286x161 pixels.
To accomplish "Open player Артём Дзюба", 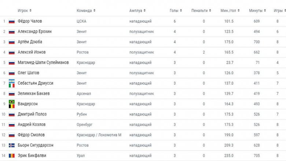I will (30, 42).
